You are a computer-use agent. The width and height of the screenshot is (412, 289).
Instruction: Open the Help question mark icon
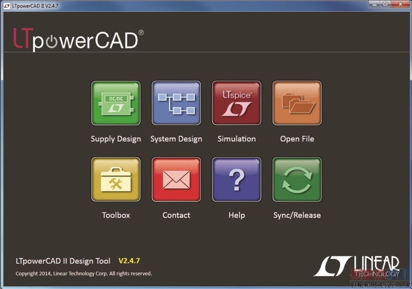(x=237, y=179)
